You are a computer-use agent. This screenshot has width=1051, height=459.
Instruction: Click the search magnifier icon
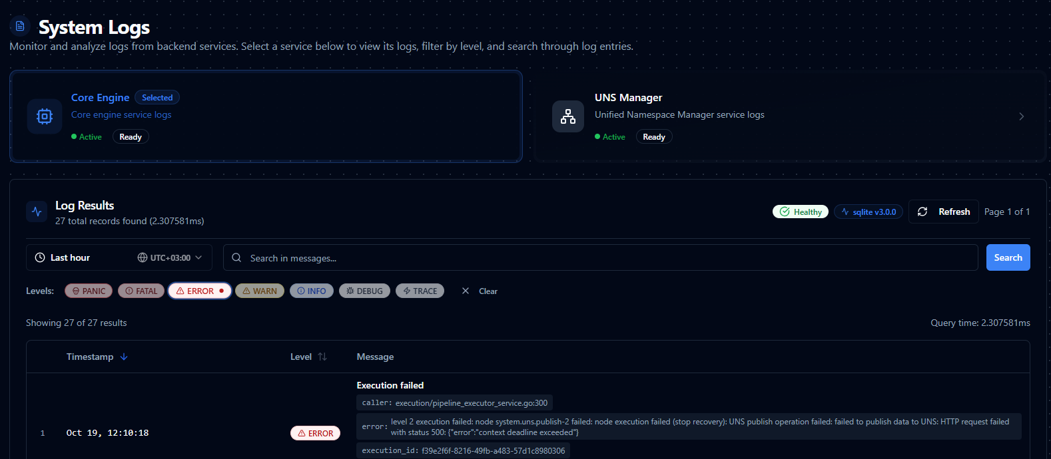click(236, 257)
